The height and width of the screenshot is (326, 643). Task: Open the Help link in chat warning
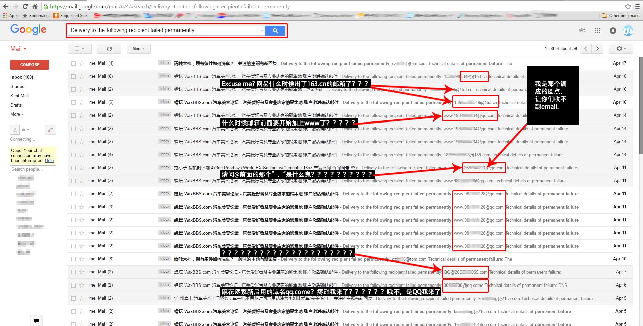49,160
